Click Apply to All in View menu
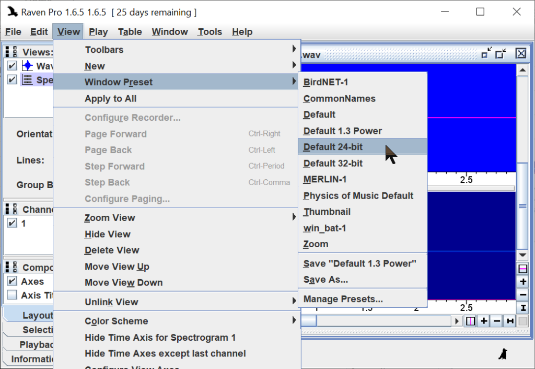 [x=177, y=99]
